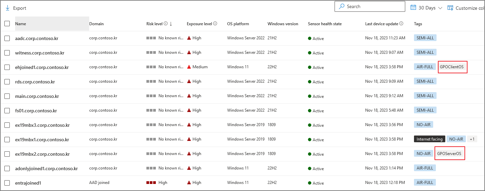Click Windows Server 2019 in the ex19mbx3 row
This screenshot has width=485, height=191.
tap(246, 125)
